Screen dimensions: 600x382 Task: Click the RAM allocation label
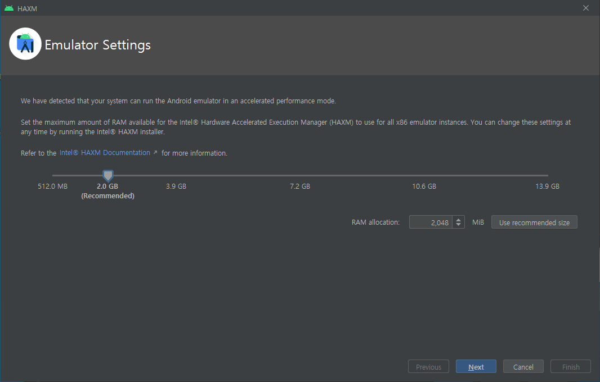pos(375,222)
